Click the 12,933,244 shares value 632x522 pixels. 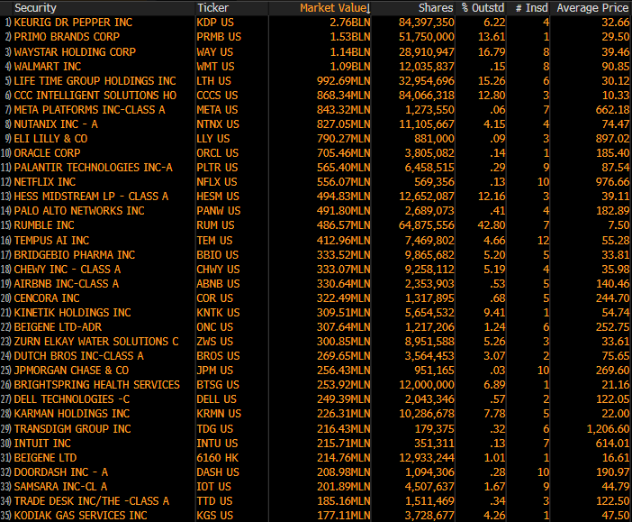click(x=427, y=458)
